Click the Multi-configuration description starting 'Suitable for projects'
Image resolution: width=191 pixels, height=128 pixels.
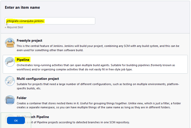[98, 86]
